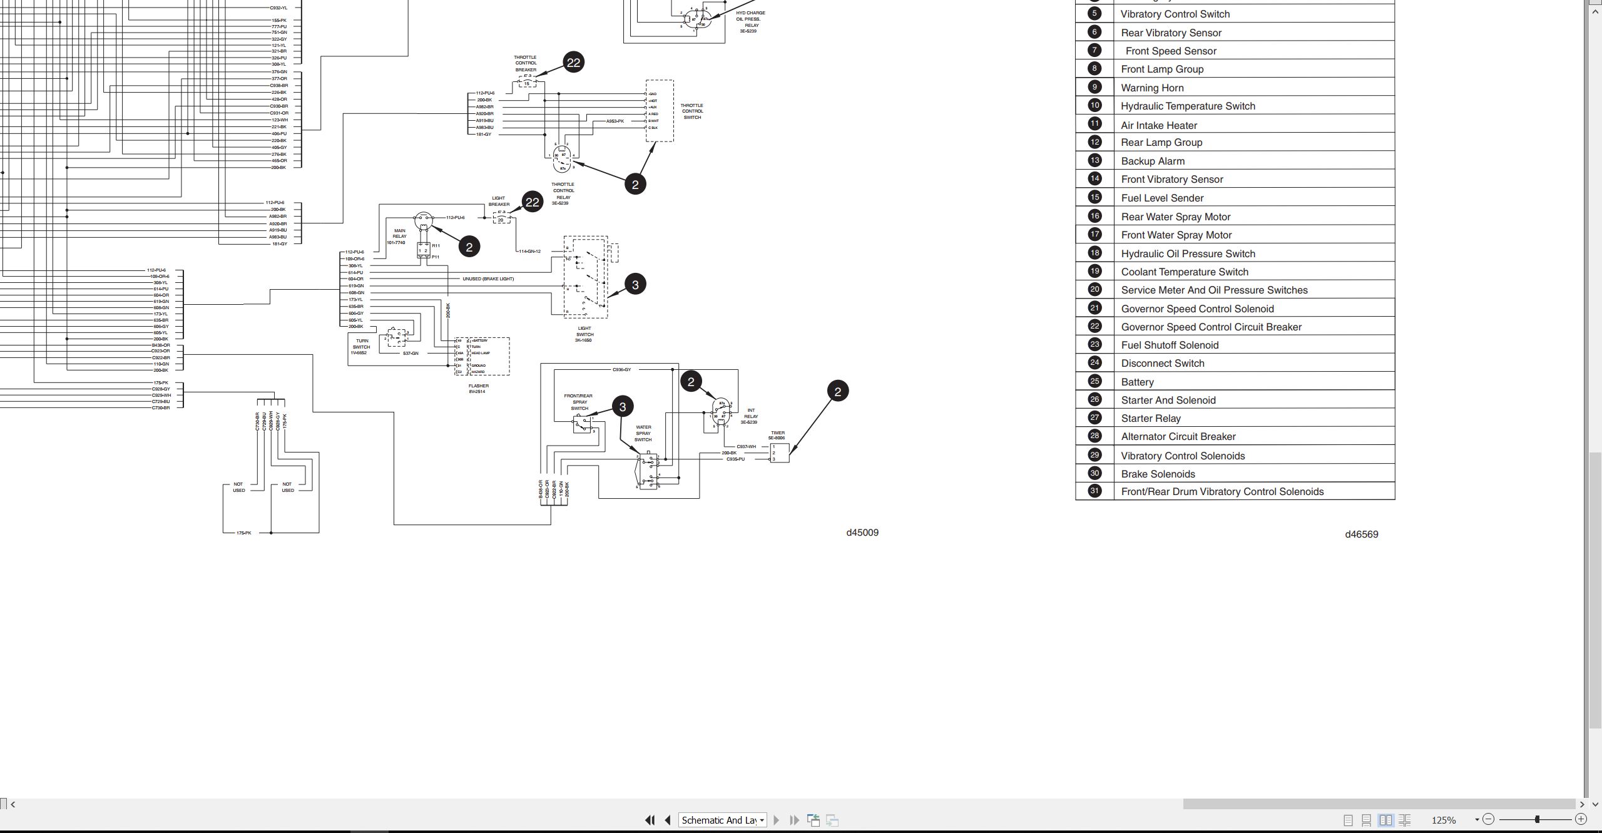Open the 125% zoom level dropdown
The width and height of the screenshot is (1602, 833).
tap(1477, 820)
